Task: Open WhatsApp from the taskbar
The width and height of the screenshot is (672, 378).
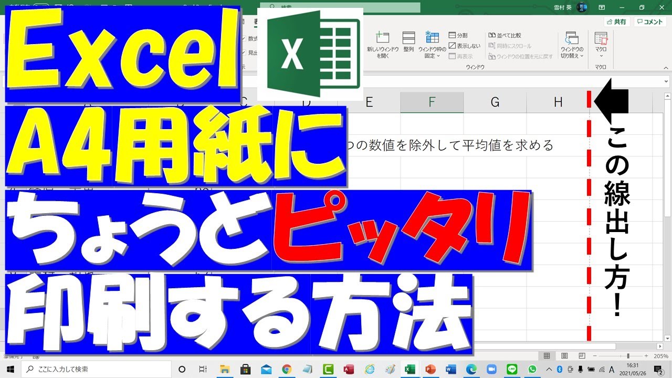Action: tap(532, 369)
